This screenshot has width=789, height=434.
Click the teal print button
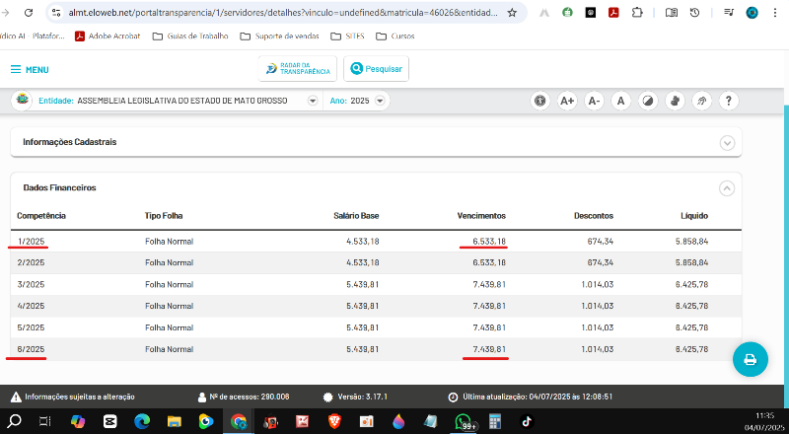[750, 359]
